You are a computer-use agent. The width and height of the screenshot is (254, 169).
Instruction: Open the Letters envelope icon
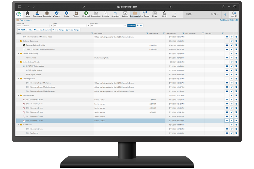125,13
